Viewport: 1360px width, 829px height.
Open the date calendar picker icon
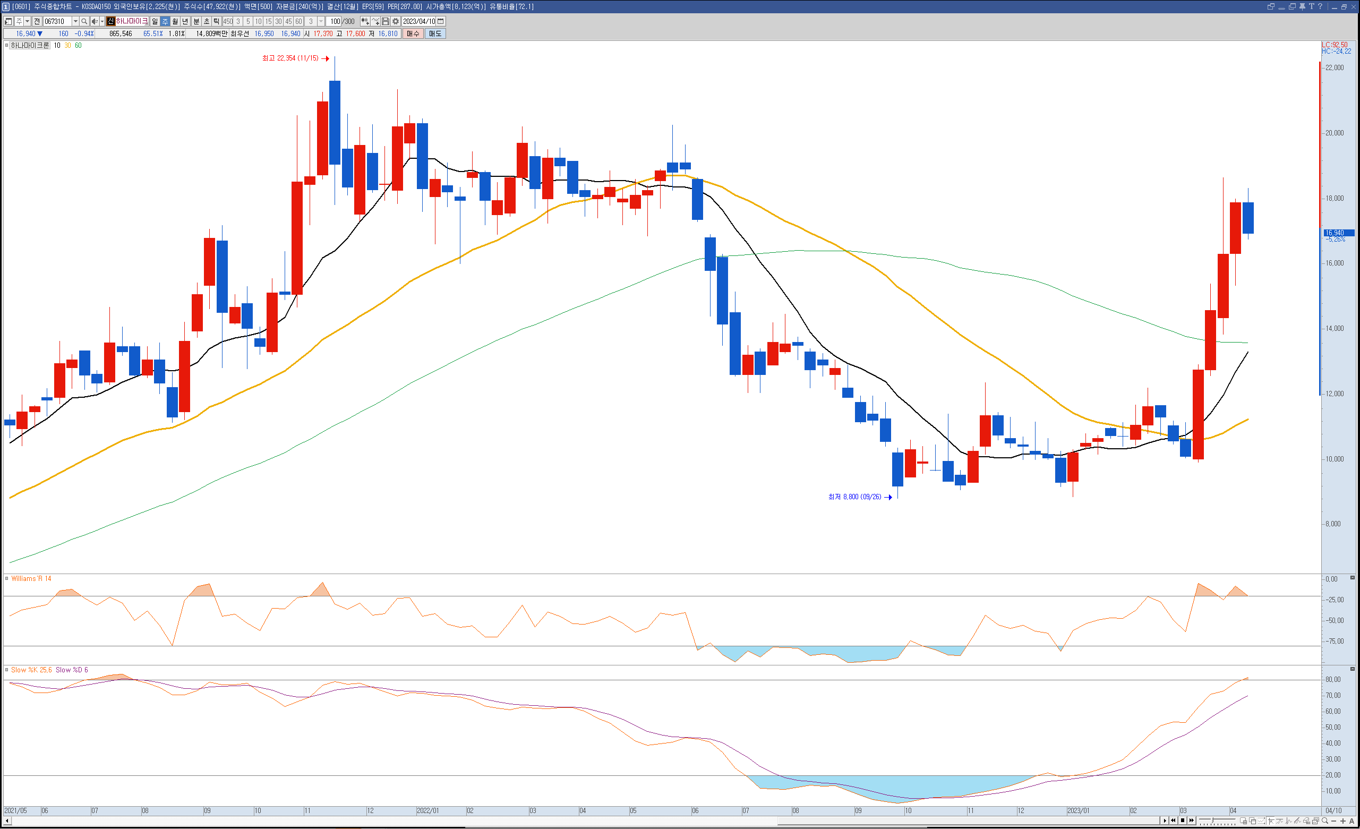tap(440, 22)
